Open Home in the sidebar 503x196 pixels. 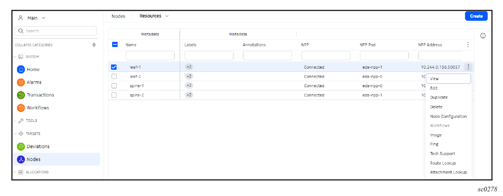pos(33,69)
